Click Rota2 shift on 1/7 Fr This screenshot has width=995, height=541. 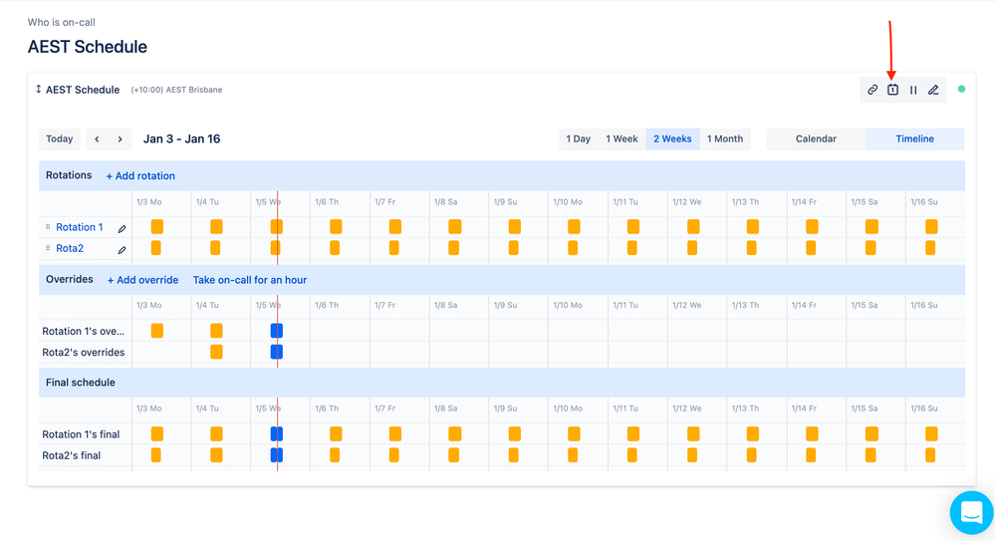394,248
